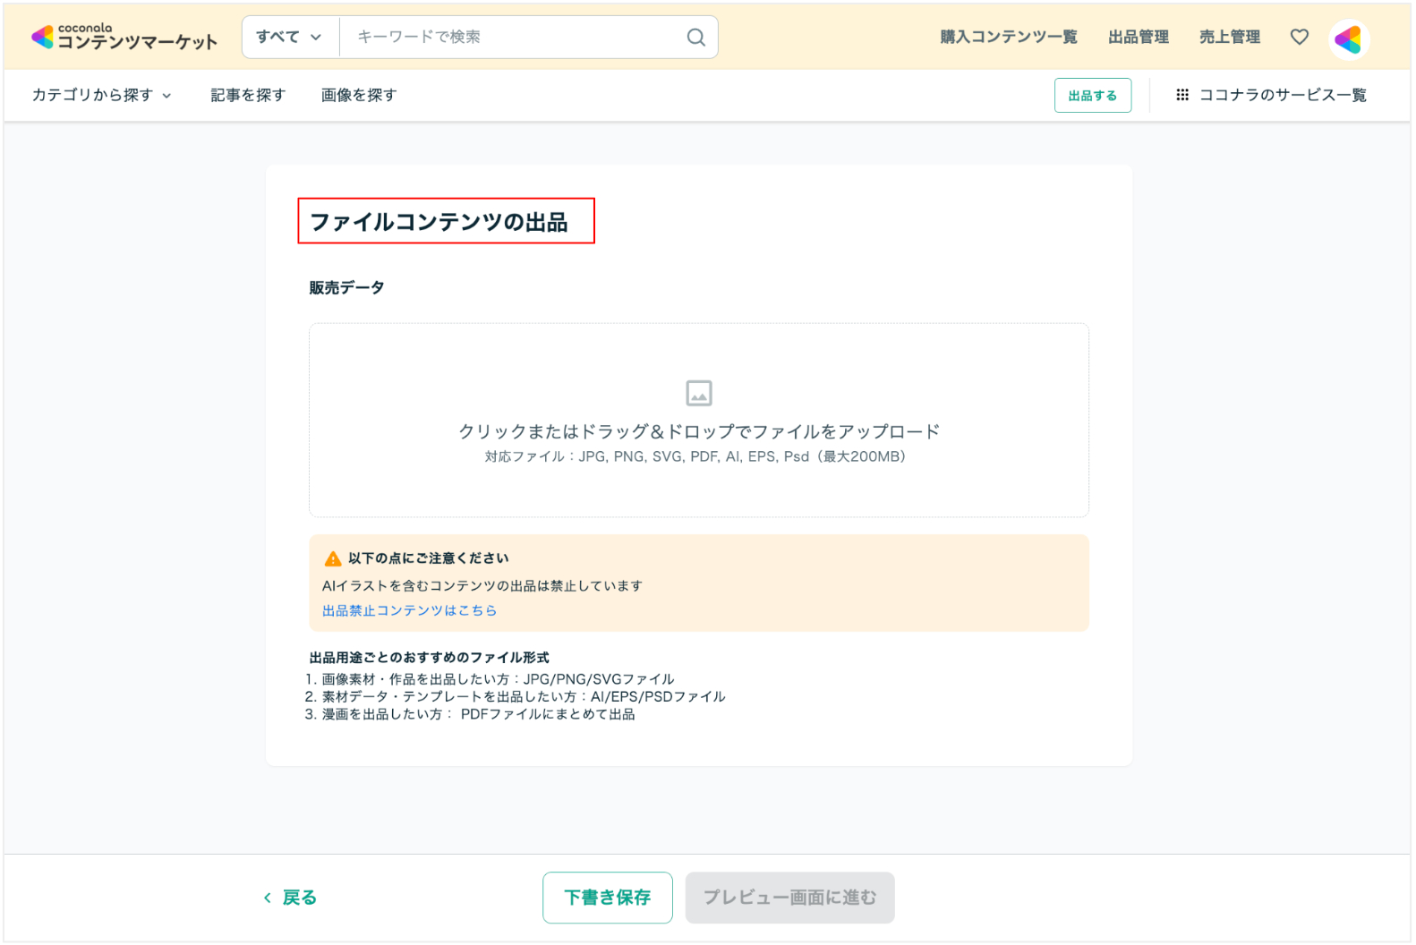Image resolution: width=1416 pixels, height=945 pixels.
Task: Click the 出品する button
Action: 1092,96
